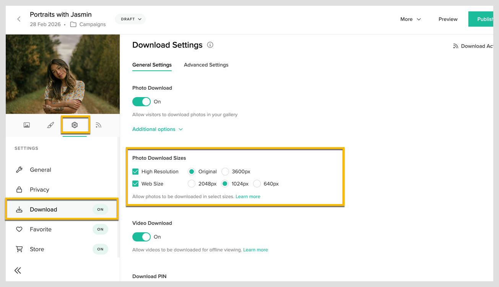This screenshot has width=499, height=287.
Task: Select the paintbrush design icon above sidebar
Action: [x=50, y=125]
